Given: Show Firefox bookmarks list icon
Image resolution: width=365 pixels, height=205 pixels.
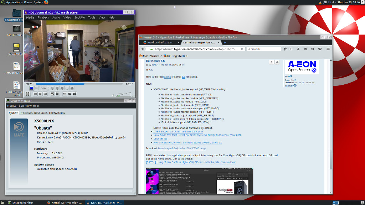Looking at the screenshot, I should pos(291,49).
